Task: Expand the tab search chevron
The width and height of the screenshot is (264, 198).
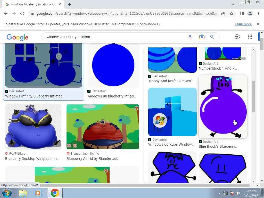Action: tap(233, 5)
